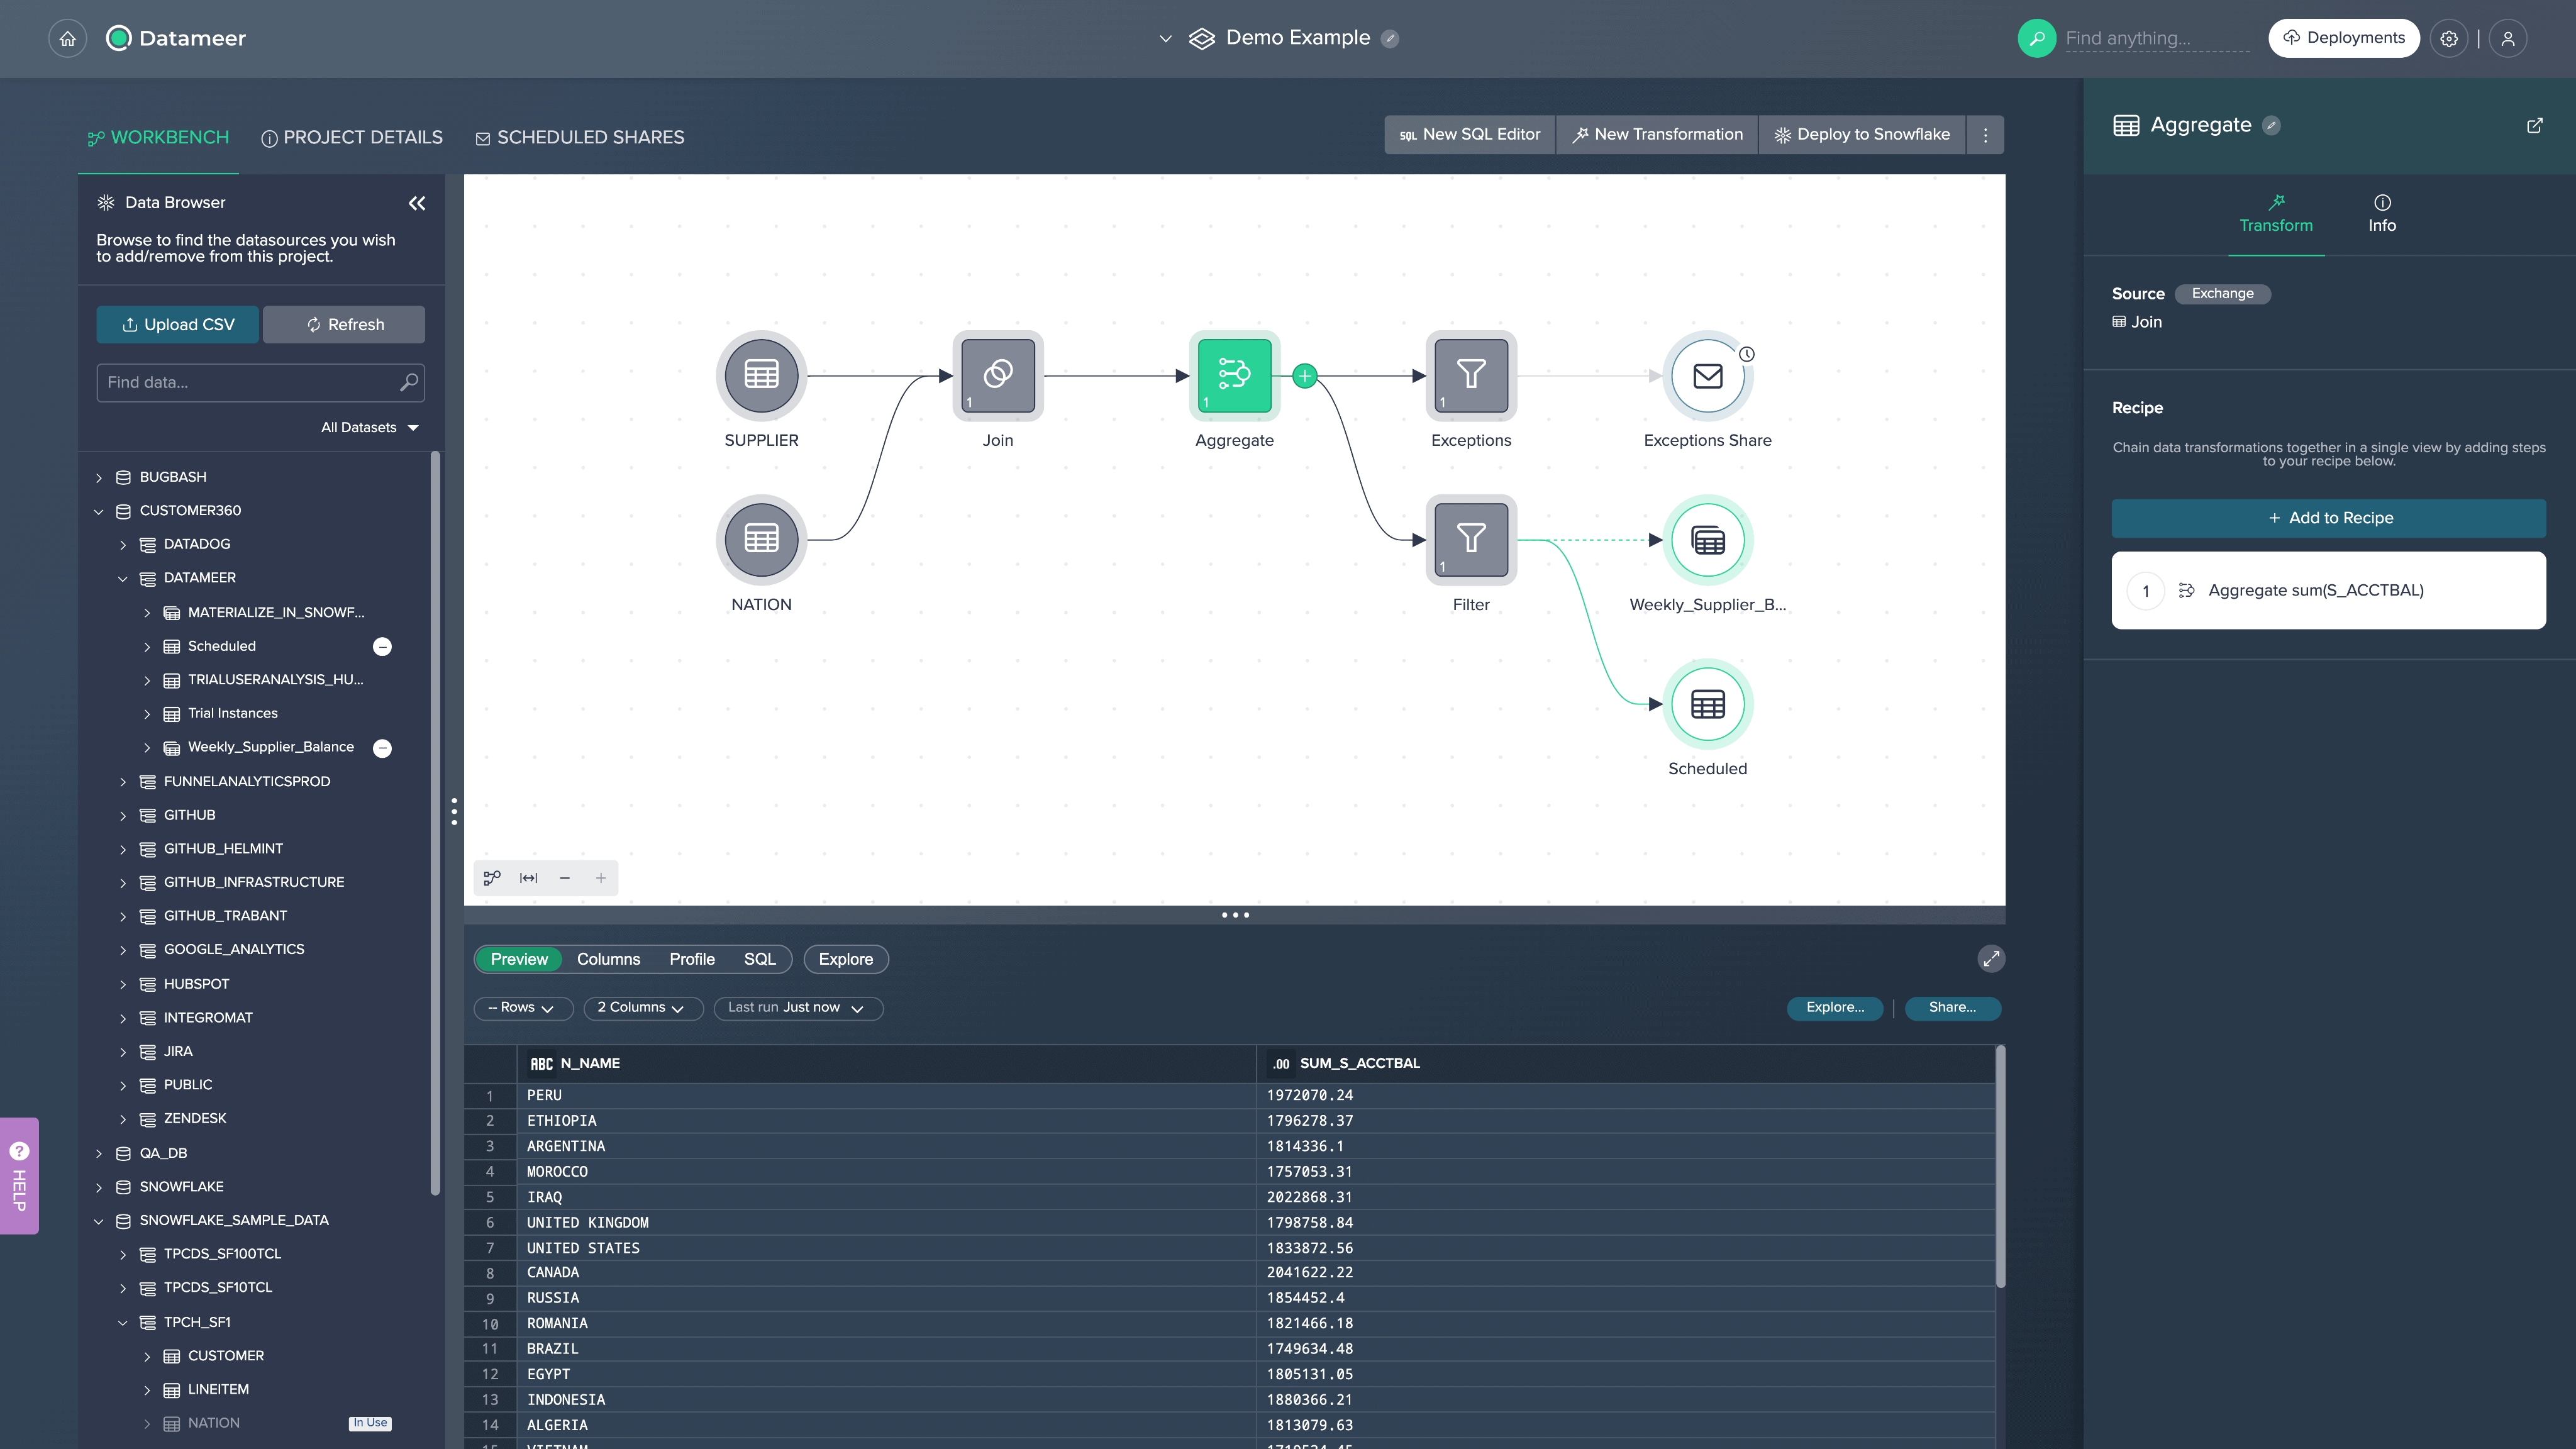The width and height of the screenshot is (2576, 1449).
Task: Zoom out canvas with minus icon
Action: (565, 878)
